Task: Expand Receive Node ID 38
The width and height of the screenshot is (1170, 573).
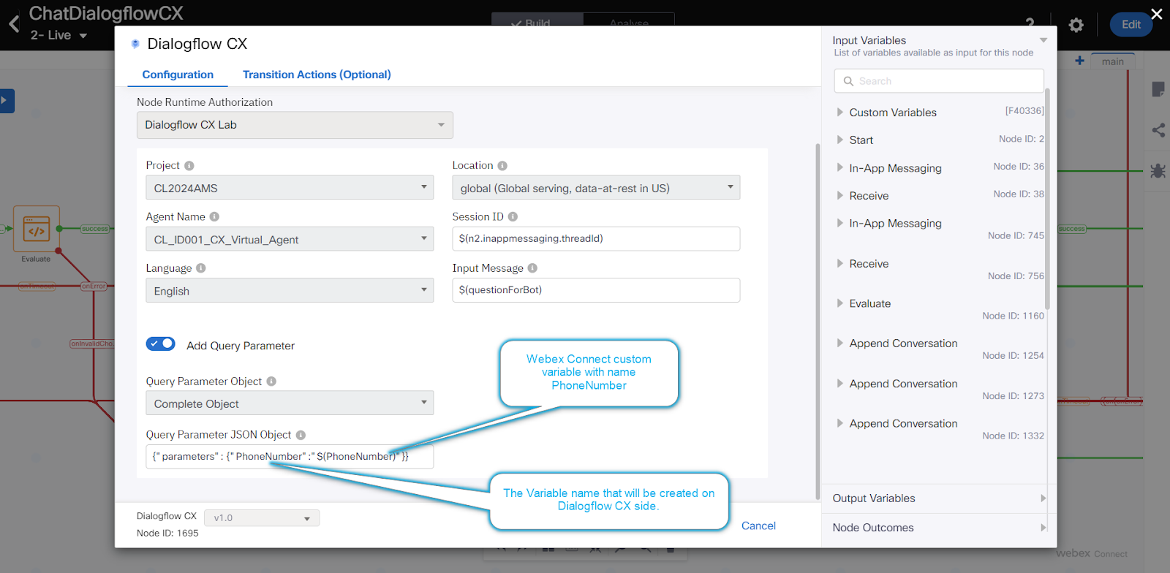Action: click(840, 195)
